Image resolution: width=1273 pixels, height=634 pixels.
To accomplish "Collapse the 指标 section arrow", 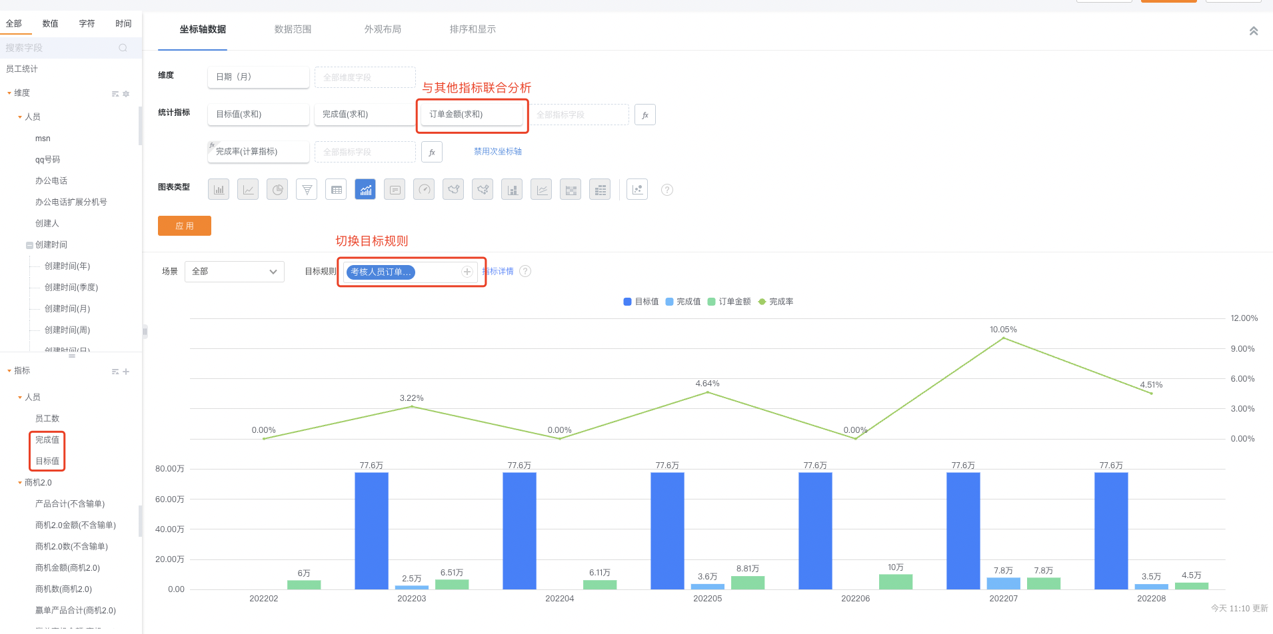I will coord(9,371).
